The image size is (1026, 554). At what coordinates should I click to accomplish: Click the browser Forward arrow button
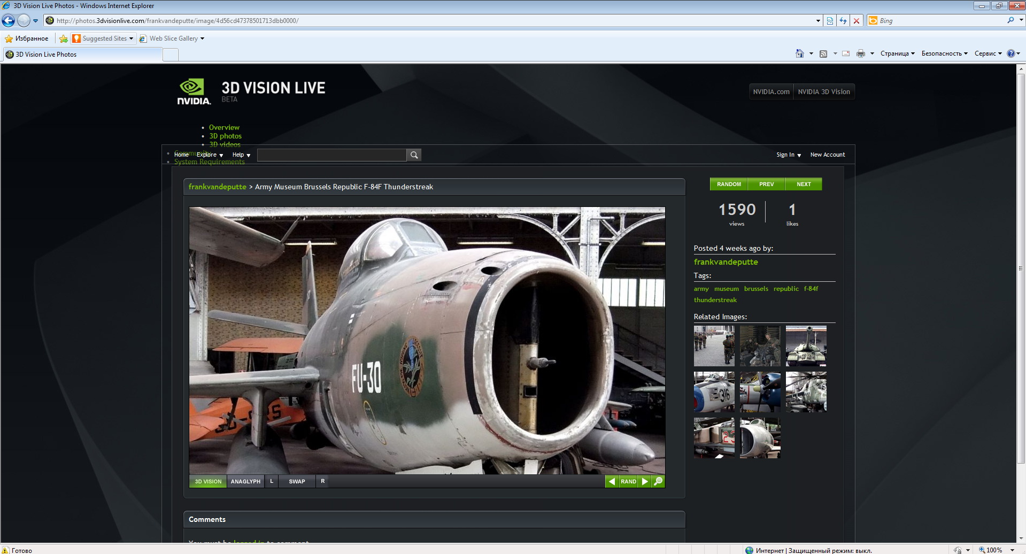(x=24, y=21)
